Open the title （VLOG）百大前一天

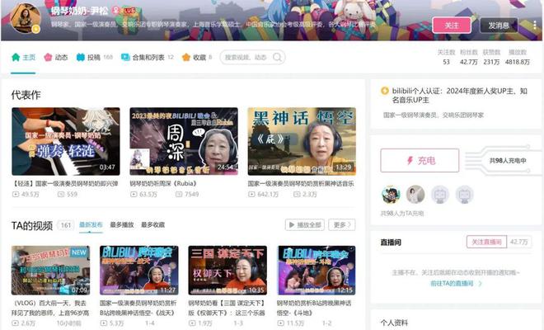[50, 308]
